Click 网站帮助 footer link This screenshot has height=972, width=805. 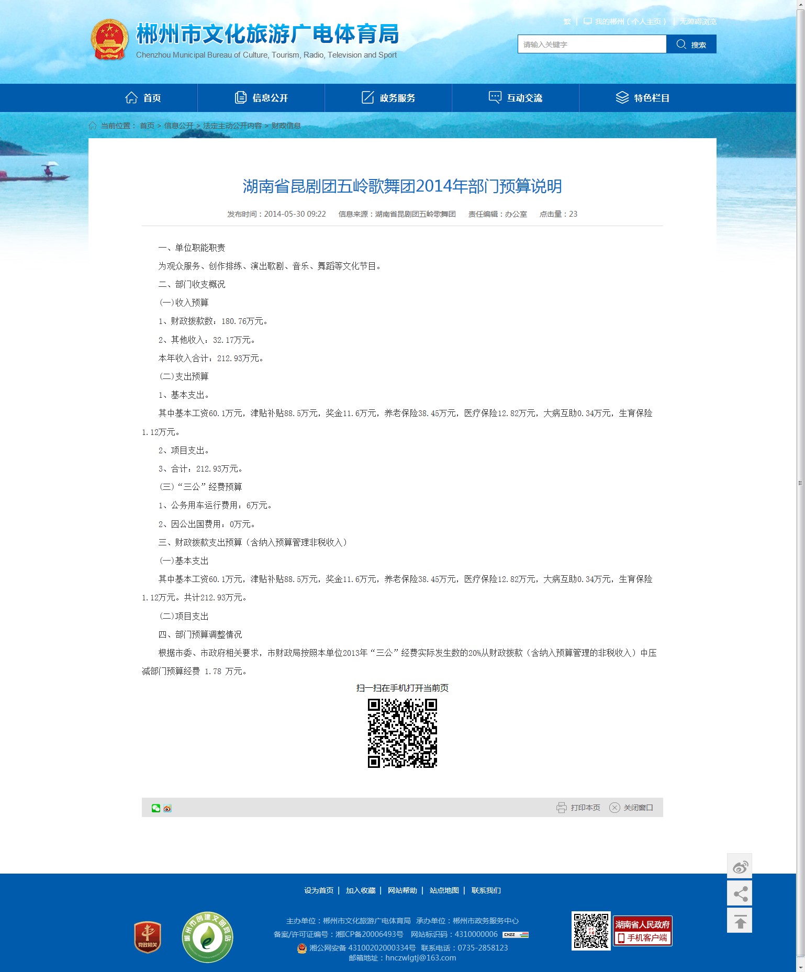[x=403, y=890]
